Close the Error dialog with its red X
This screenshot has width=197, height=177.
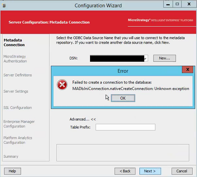pos(187,69)
